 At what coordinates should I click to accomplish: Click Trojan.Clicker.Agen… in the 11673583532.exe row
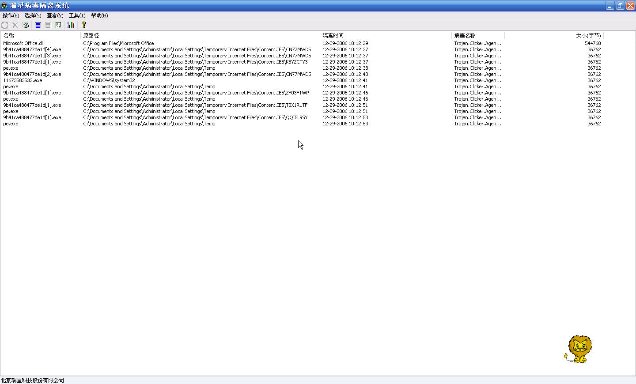coord(477,80)
